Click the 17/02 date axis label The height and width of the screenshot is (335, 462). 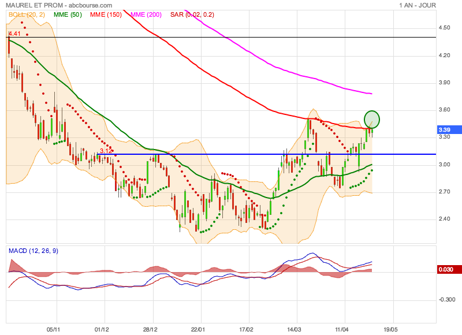pyautogui.click(x=246, y=329)
